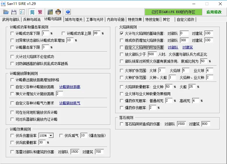Image resolution: width=227 pixels, height=164 pixels.
Task: Toggle 对异常状态部队计略成功率增加 checkbox
Action: (12, 40)
